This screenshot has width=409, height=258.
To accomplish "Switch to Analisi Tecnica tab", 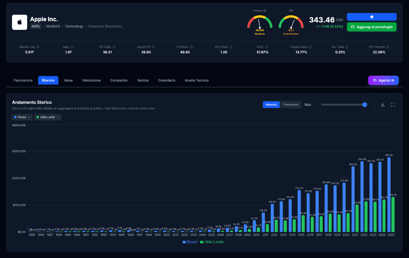I will tap(197, 80).
